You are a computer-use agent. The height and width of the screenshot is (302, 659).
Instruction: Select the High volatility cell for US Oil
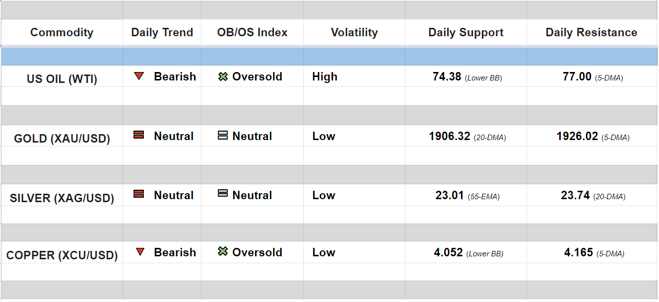(325, 76)
